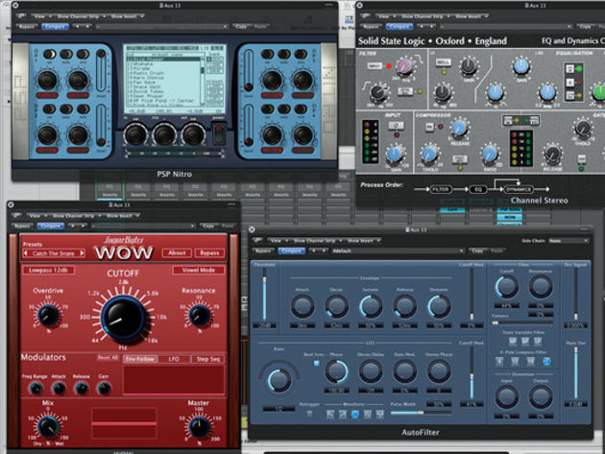Click the SSL Input Gain knob
Screen dimensions: 605x454
(394, 155)
